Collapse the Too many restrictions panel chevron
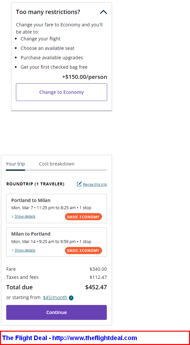Image resolution: width=190 pixels, height=345 pixels. point(103,12)
